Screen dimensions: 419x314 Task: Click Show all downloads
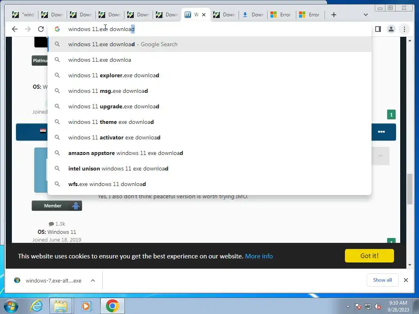[383, 280]
